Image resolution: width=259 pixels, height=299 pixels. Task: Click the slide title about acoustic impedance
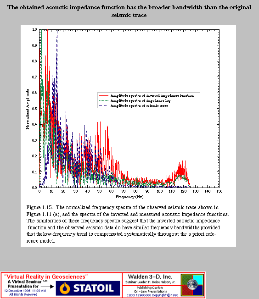click(129, 11)
